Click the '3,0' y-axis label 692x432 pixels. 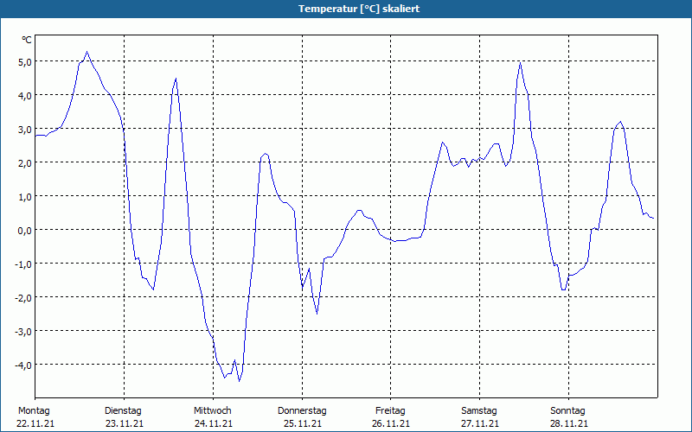(25, 129)
